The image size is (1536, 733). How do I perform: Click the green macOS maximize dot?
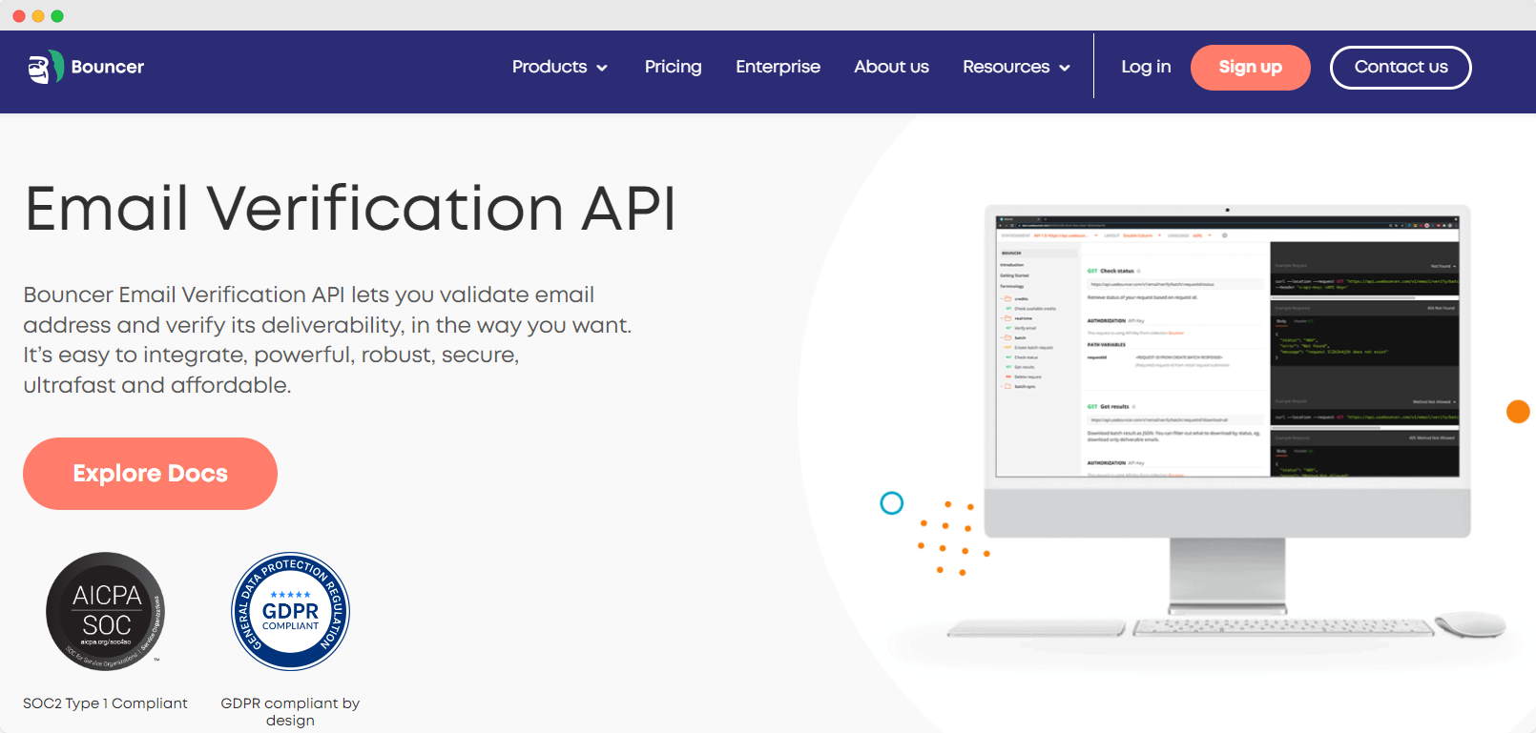pyautogui.click(x=57, y=16)
